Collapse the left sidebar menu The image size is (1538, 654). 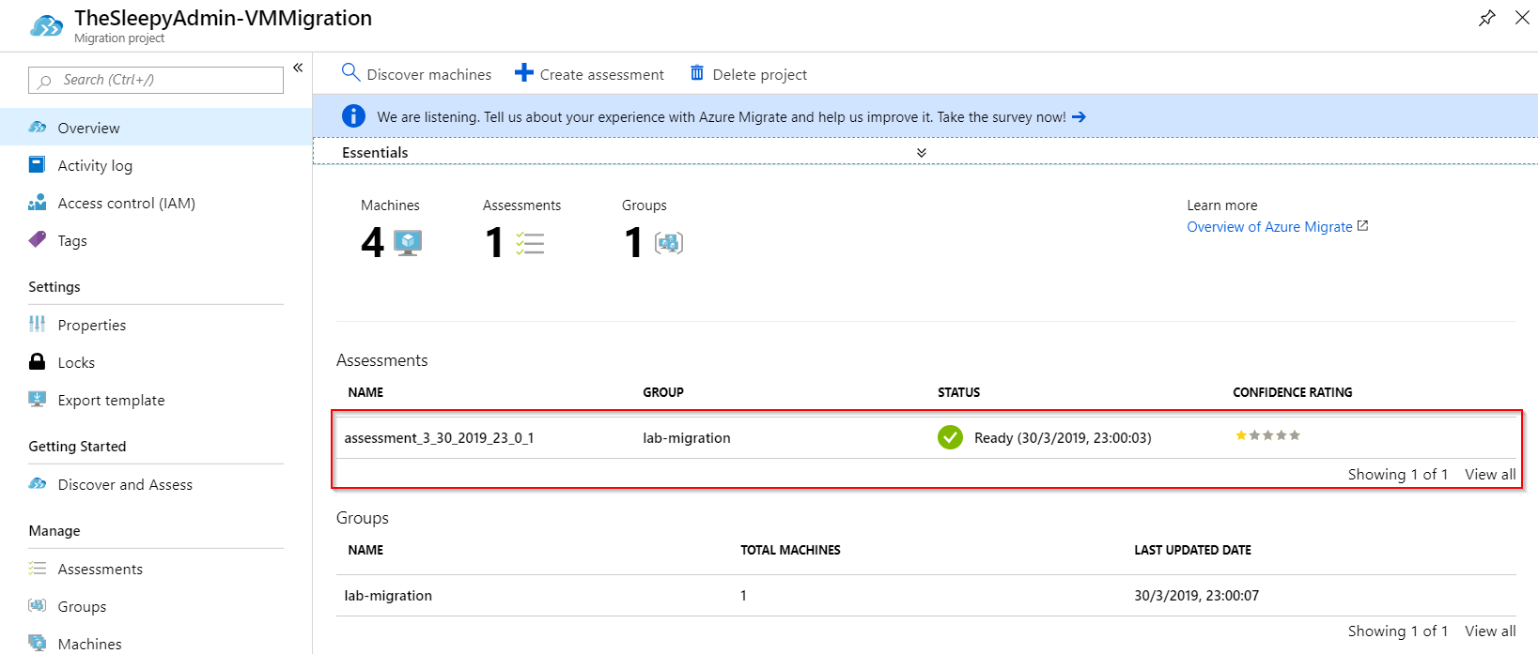(298, 68)
